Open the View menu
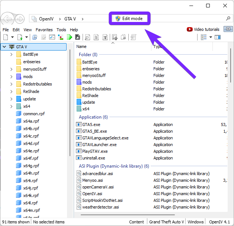 [x=28, y=30]
